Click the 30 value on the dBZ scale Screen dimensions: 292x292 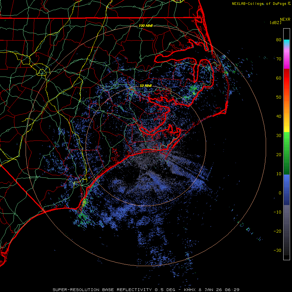279,135
